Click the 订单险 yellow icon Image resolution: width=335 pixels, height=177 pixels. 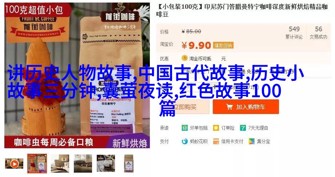[216, 128]
